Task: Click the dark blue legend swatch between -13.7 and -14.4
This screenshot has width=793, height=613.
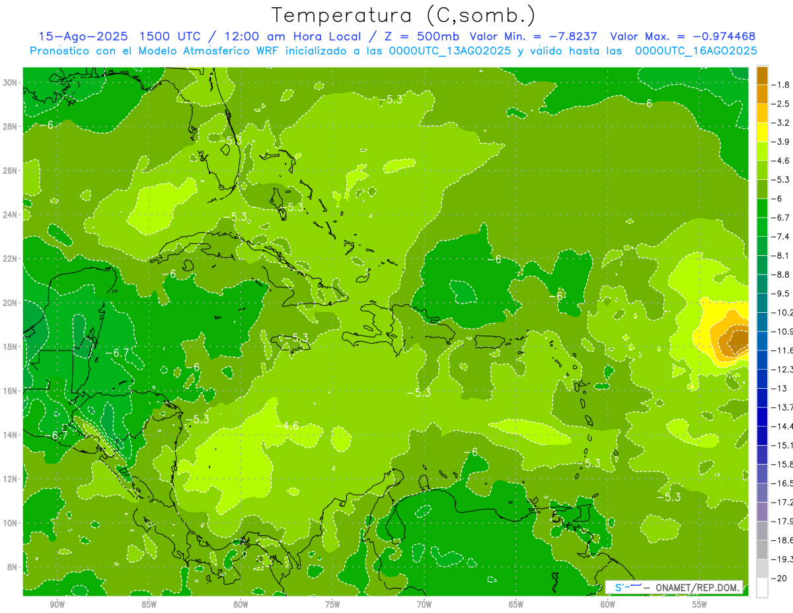Action: point(762,417)
